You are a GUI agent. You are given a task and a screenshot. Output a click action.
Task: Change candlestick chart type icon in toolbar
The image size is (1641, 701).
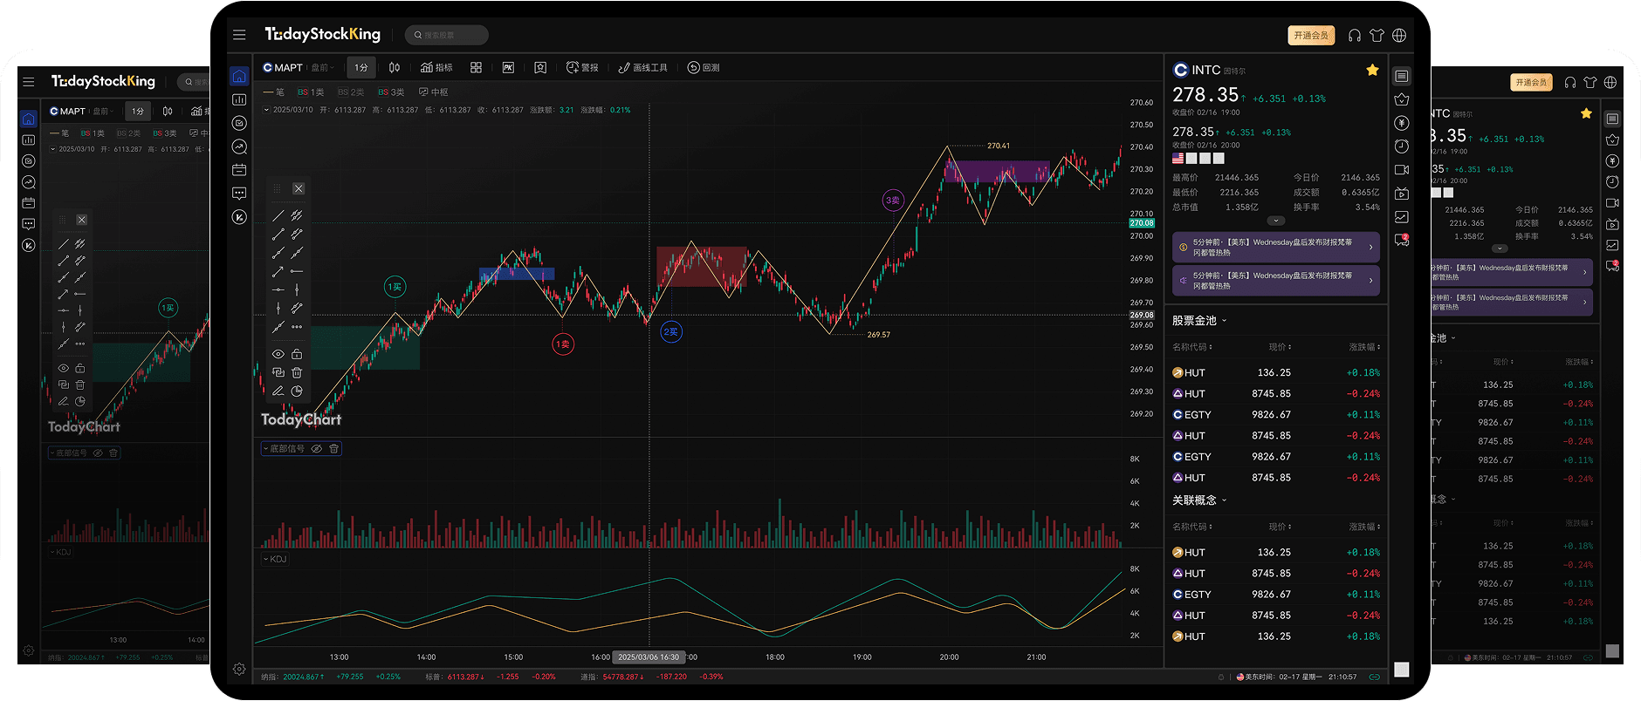pos(395,67)
